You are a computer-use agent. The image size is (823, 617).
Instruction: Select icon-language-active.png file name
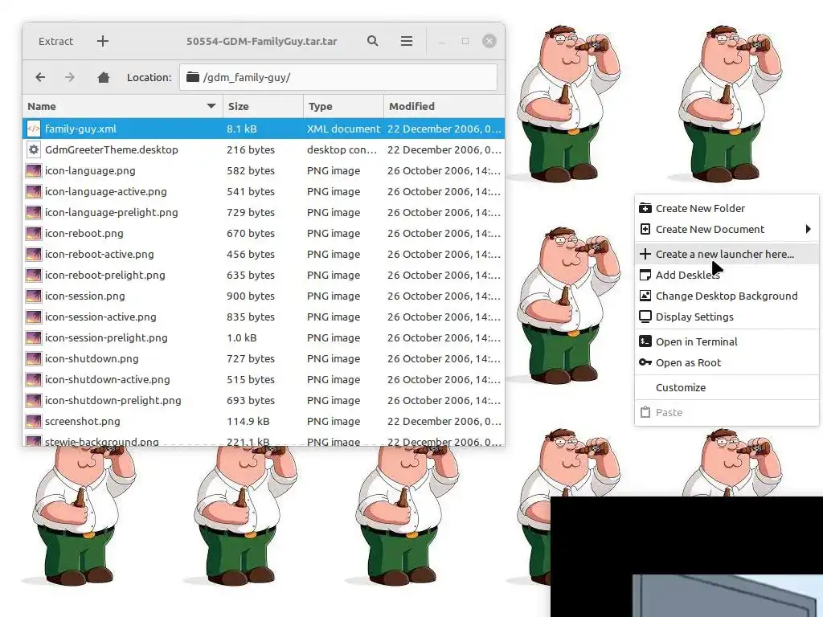pos(105,191)
